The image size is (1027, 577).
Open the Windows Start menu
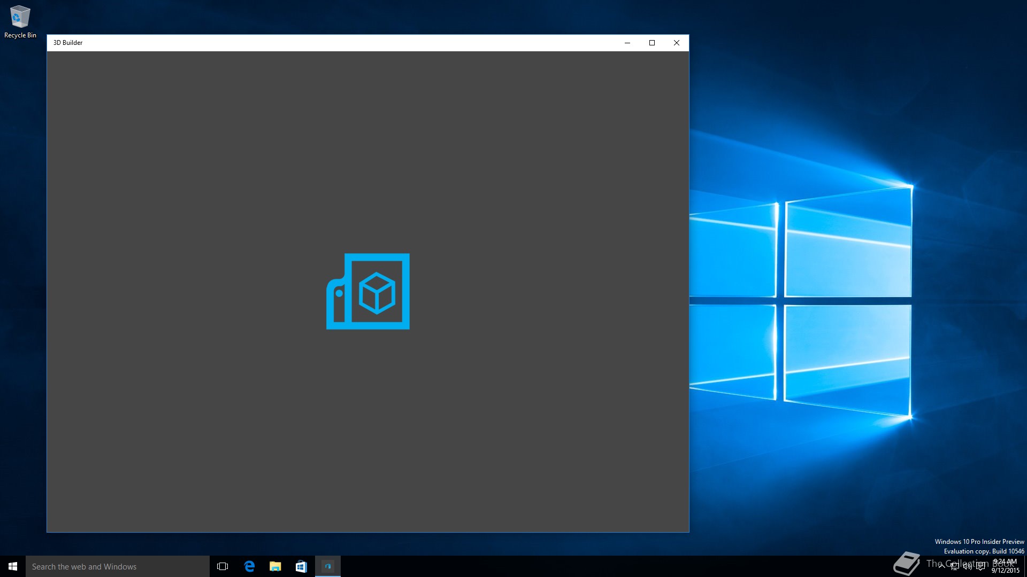[13, 566]
